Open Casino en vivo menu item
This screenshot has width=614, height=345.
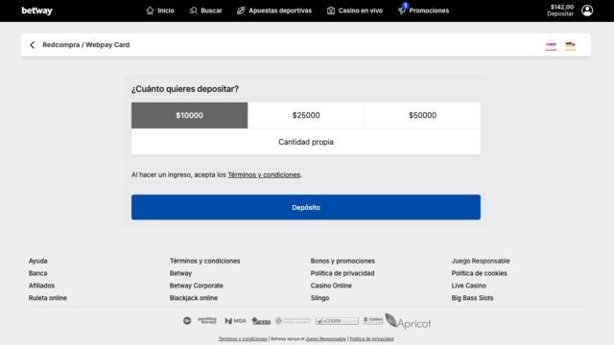pos(361,11)
